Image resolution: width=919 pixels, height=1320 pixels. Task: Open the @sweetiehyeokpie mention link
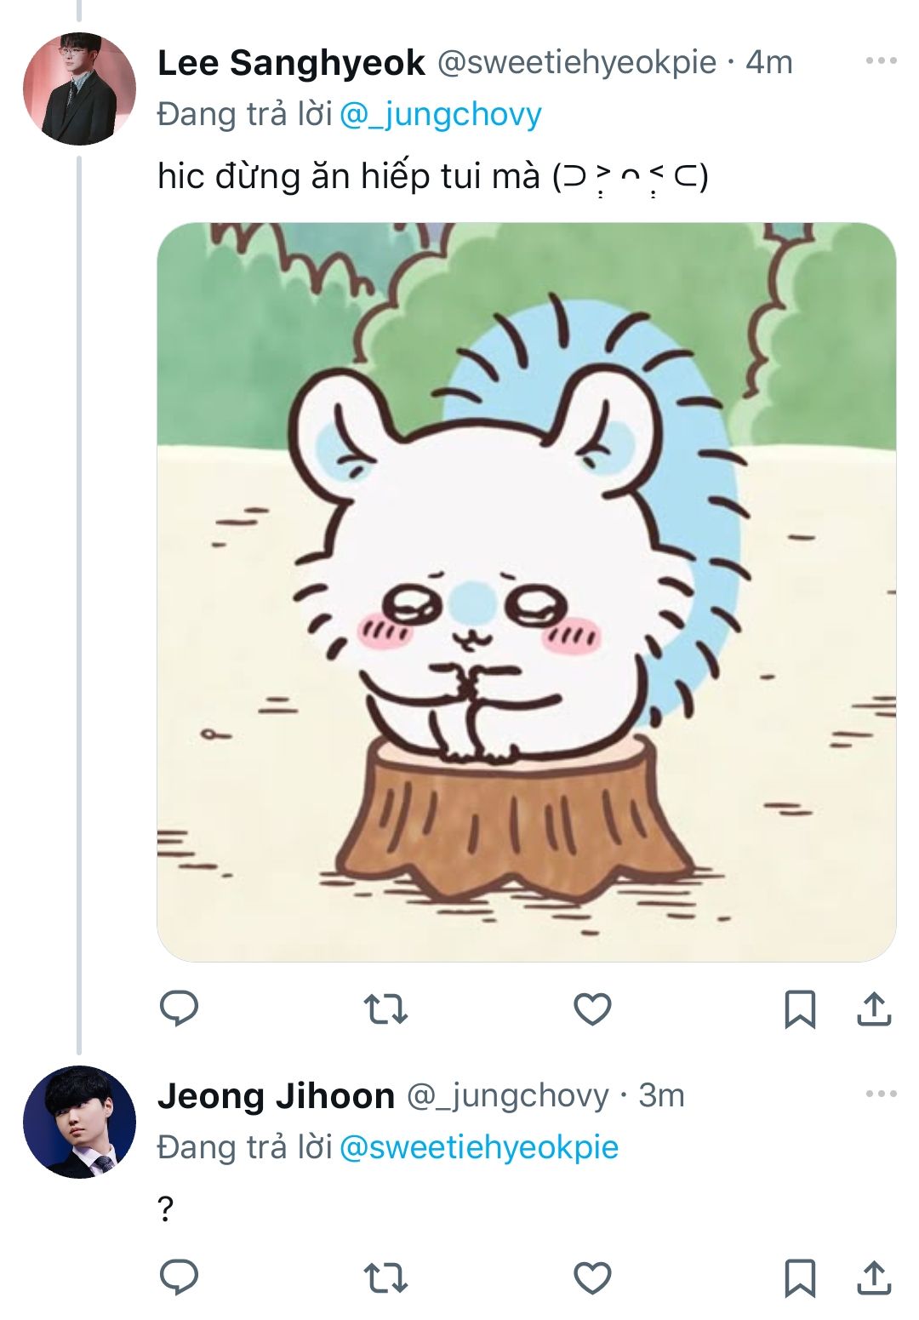[x=478, y=1147]
